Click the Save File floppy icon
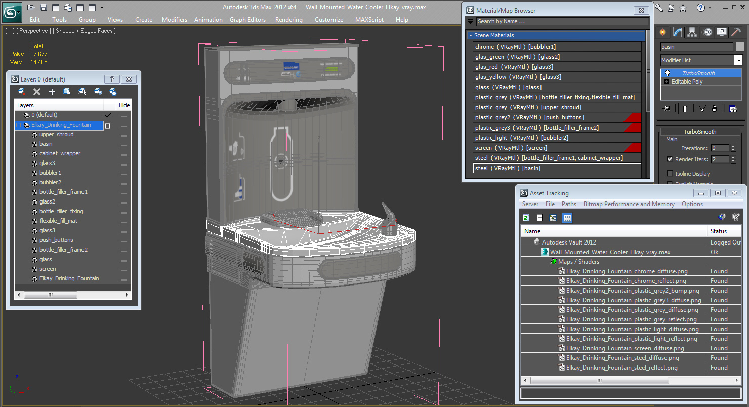 [44, 7]
